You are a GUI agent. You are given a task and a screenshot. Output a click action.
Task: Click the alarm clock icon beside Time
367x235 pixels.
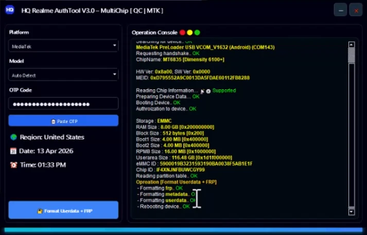[13, 165]
